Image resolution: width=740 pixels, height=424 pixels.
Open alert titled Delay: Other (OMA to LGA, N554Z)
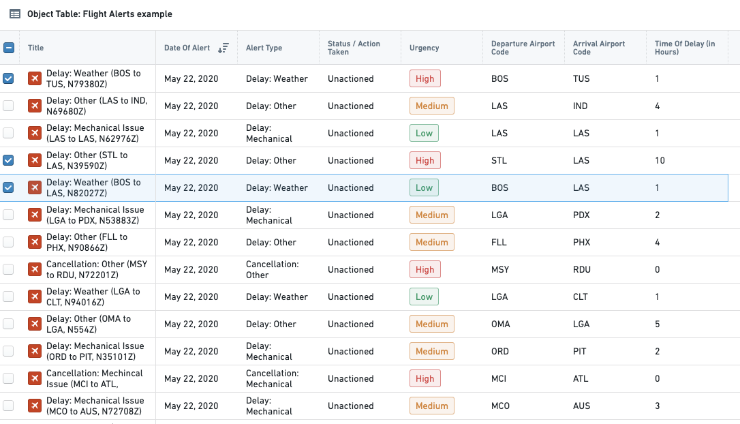click(89, 324)
